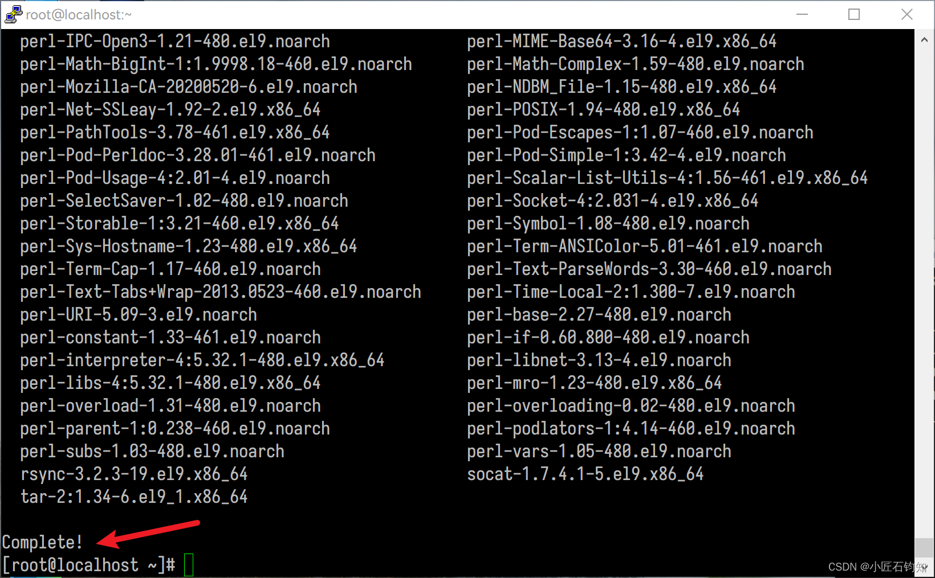
Task: Click 'perl-podlators-1:4.14-460.el9.noarch' entry
Action: tap(631, 429)
